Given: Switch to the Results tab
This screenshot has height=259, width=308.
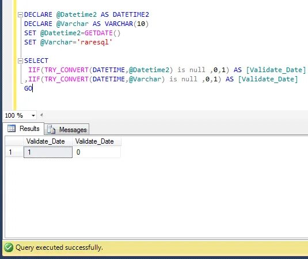Looking at the screenshot, I should coord(24,129).
